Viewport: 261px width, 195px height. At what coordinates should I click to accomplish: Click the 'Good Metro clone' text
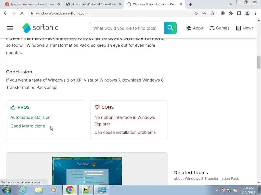pos(28,126)
